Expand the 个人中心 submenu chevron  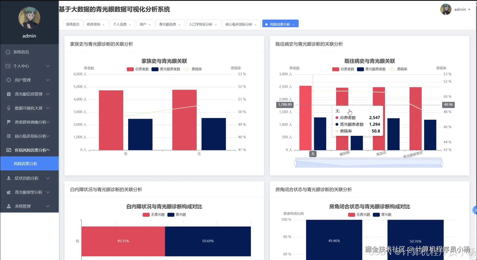[x=48, y=66]
